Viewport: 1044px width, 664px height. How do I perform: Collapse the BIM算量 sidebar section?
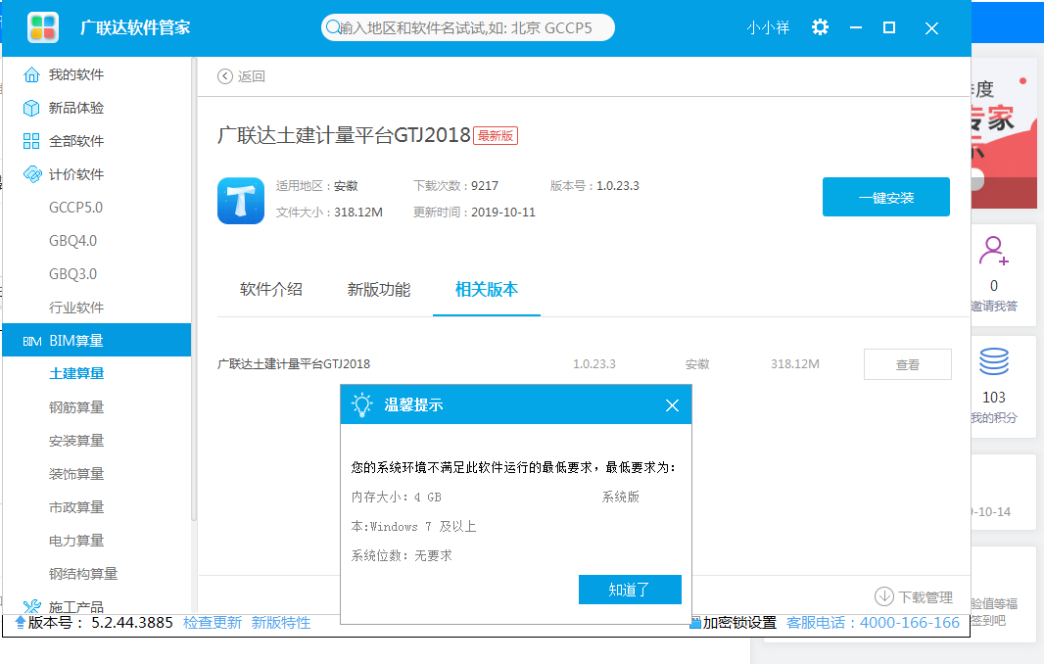(x=97, y=341)
